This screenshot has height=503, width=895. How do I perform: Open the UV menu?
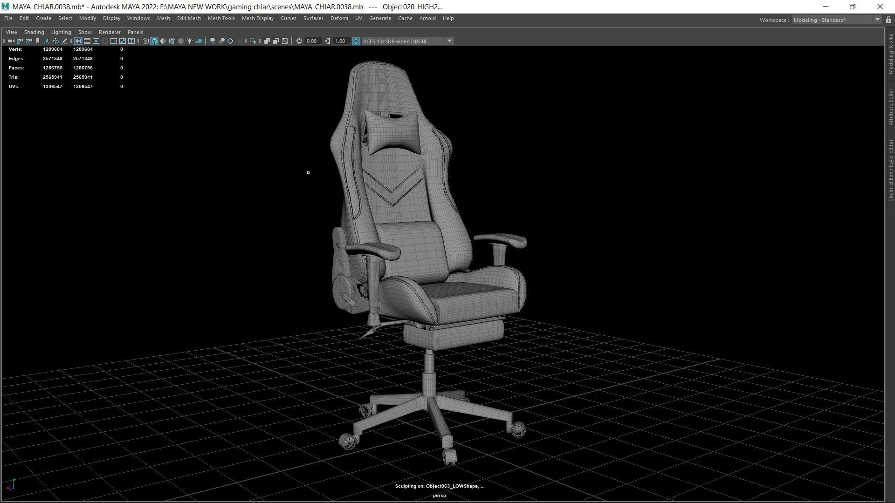(358, 18)
